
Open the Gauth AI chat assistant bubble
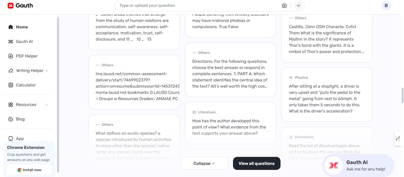[x=358, y=165]
